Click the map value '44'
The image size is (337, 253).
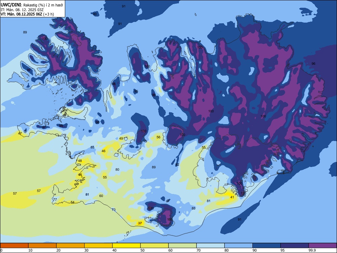80,175
